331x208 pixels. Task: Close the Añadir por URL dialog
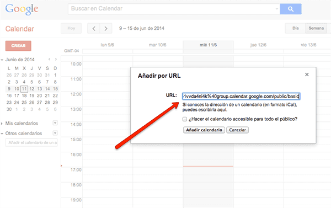[307, 74]
